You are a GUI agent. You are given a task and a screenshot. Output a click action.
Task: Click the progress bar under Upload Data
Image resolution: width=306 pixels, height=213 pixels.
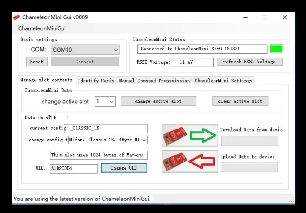249,167
